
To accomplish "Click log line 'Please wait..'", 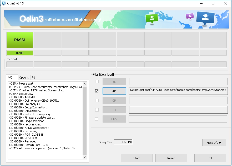I will (x=22, y=84).
